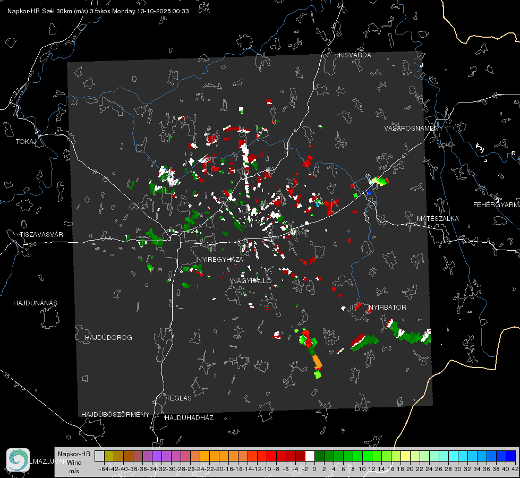Select the MÁTÉSZALKA label

pos(438,218)
